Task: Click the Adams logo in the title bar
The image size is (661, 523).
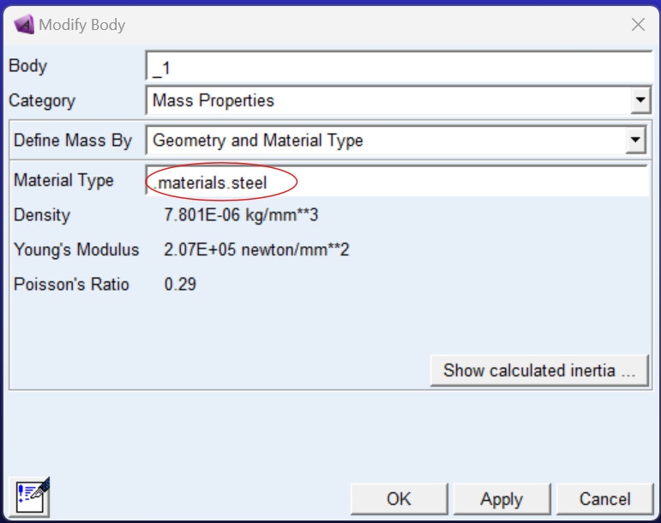Action: click(x=24, y=25)
